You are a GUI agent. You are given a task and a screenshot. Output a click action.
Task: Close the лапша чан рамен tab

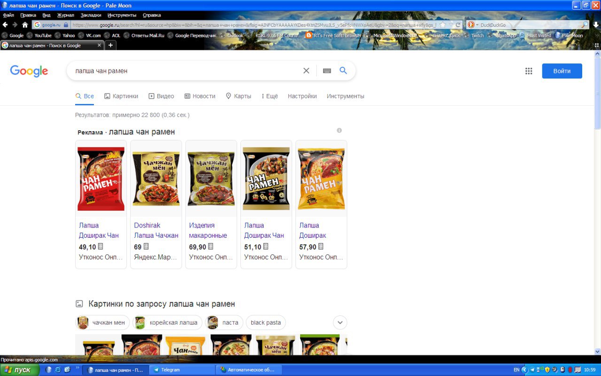(x=99, y=46)
